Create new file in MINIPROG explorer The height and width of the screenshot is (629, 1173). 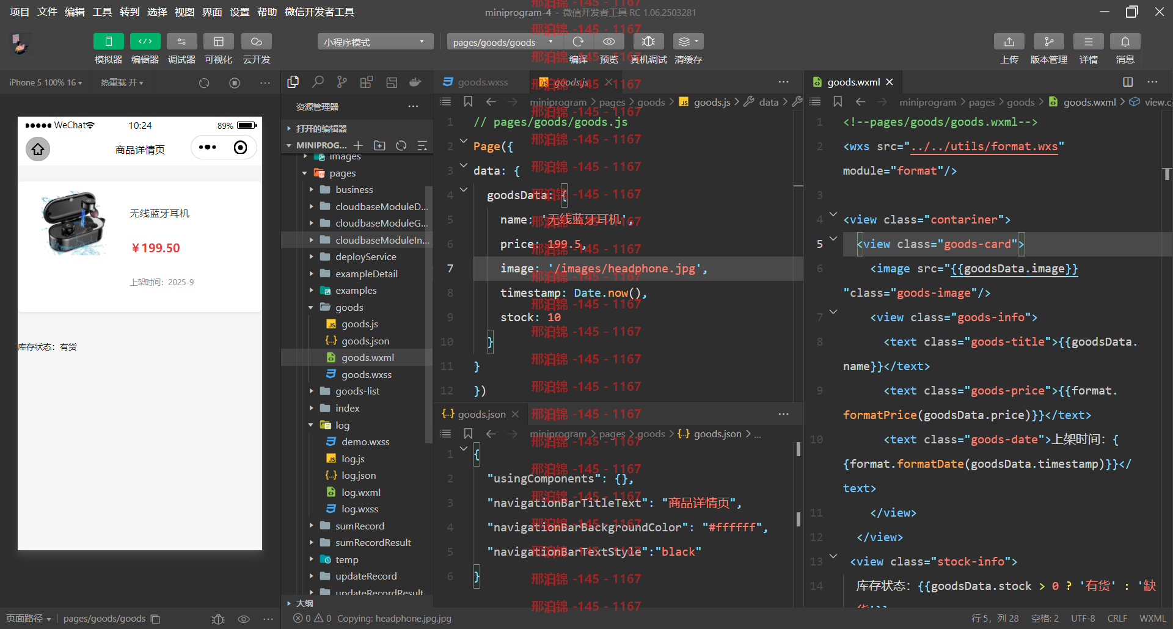tap(359, 145)
